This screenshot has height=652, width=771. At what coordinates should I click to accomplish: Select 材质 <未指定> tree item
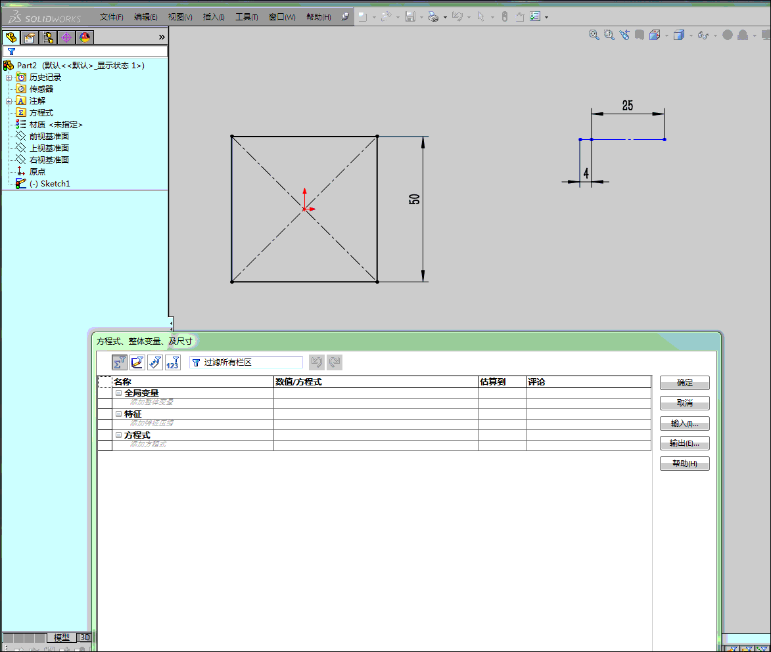coord(49,124)
